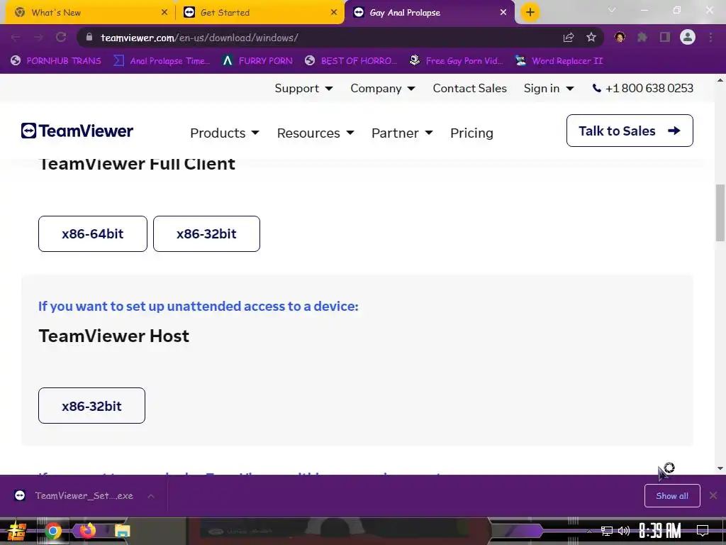
Task: Close the downloads bar
Action: pos(713,496)
